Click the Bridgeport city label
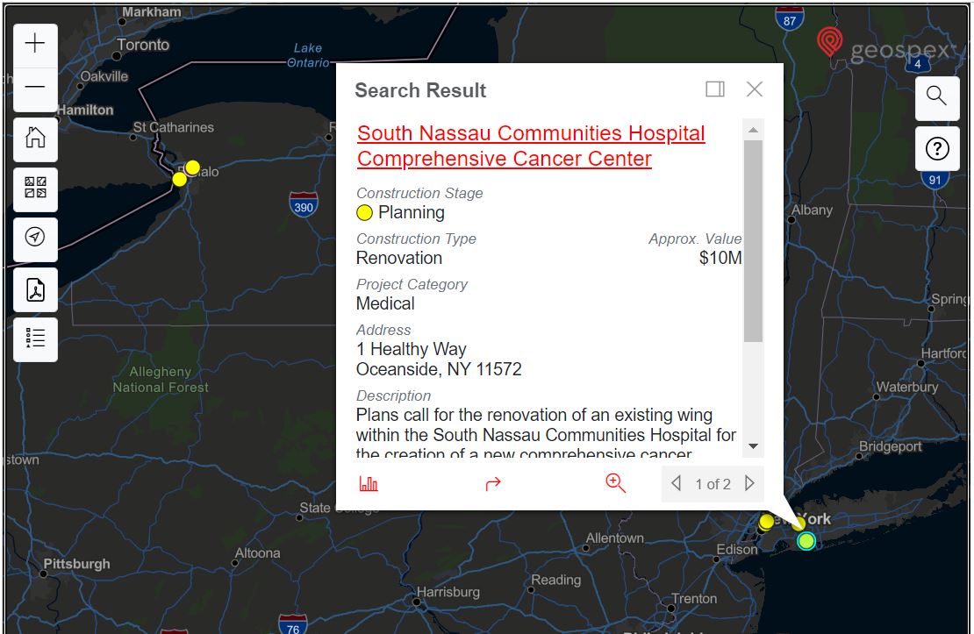 890,446
